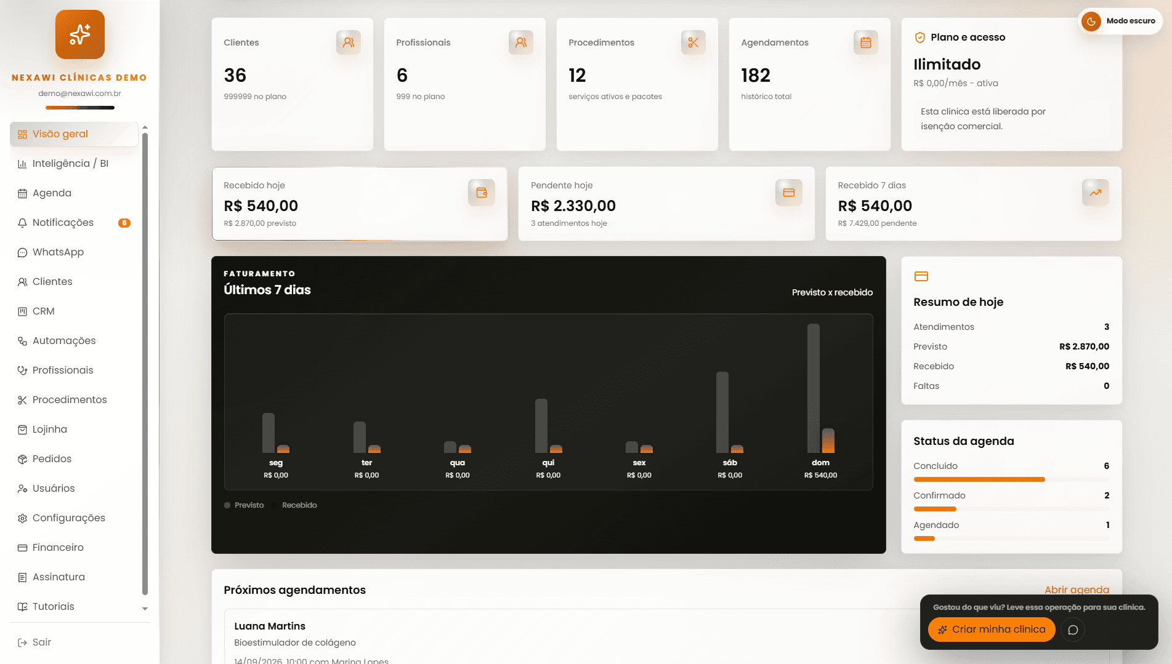The height and width of the screenshot is (664, 1172).
Task: Open the CRM section
Action: tap(74, 311)
